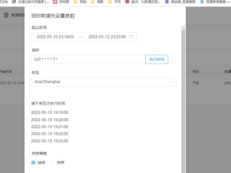Open the 购物 bookmark folder
This screenshot has height=173, width=231.
pyautogui.click(x=75, y=2)
